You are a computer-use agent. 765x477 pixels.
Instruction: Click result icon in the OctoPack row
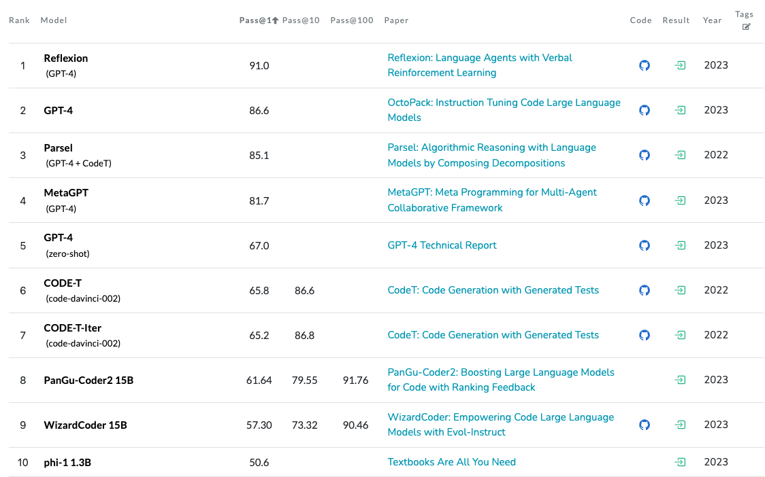point(680,110)
